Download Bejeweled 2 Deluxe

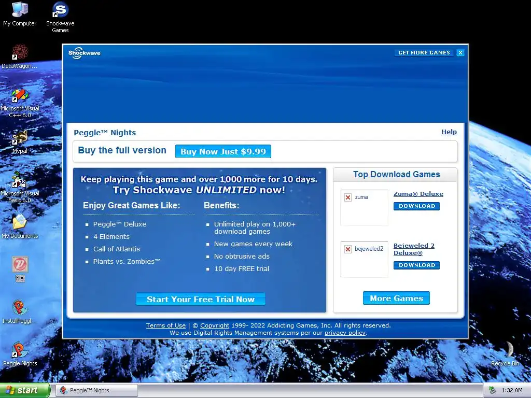[x=416, y=265]
